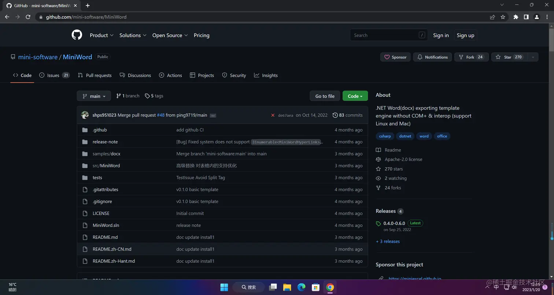The image size is (554, 295).
Task: Switch to the Actions tab
Action: (170, 75)
